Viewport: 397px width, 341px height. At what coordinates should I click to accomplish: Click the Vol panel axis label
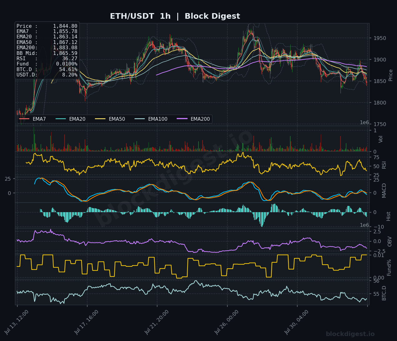coord(381,139)
